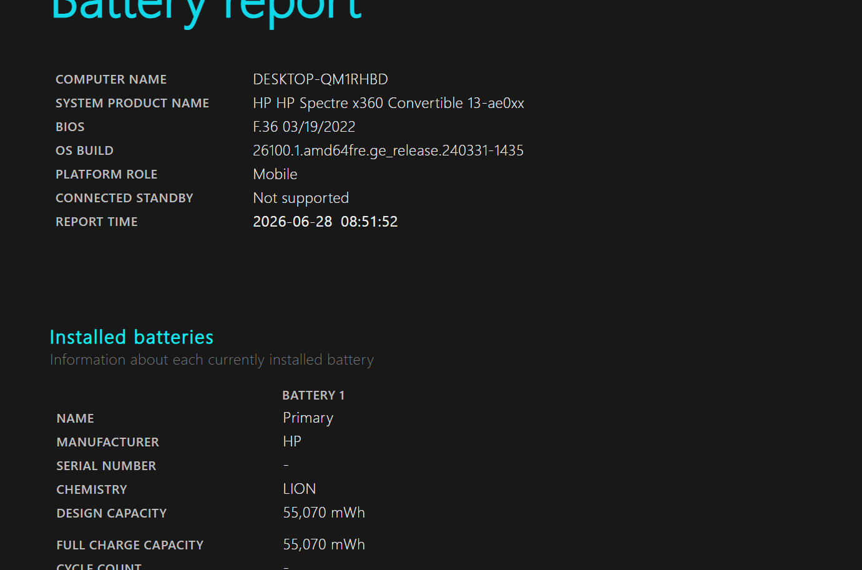The height and width of the screenshot is (570, 862).
Task: Click the 'Installed batteries' heading
Action: click(x=132, y=337)
